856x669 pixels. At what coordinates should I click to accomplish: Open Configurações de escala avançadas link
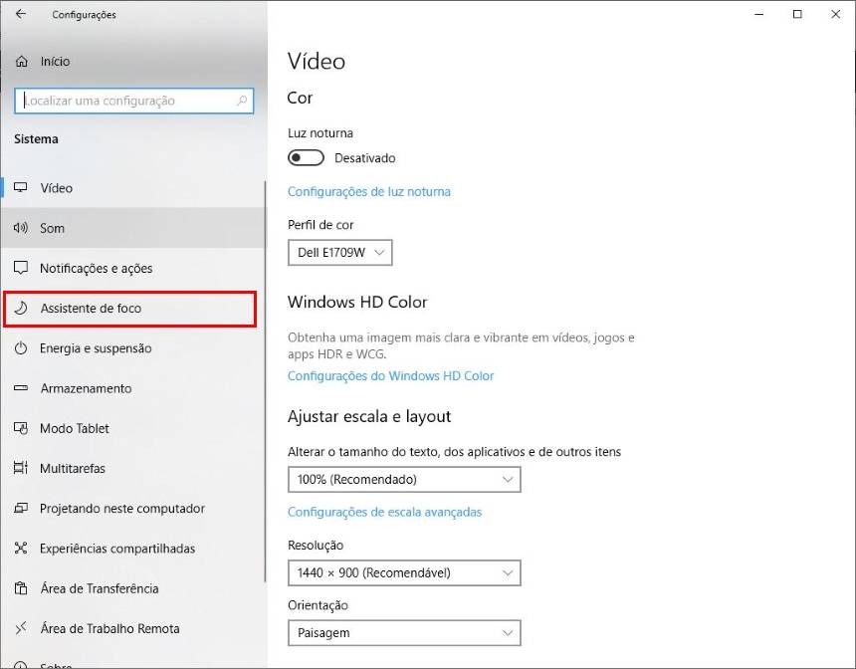tap(385, 512)
